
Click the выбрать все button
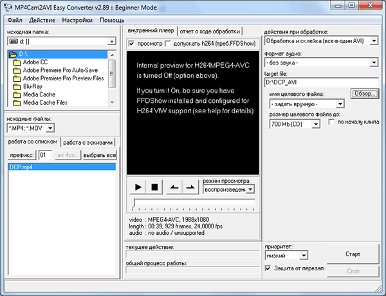click(x=100, y=155)
